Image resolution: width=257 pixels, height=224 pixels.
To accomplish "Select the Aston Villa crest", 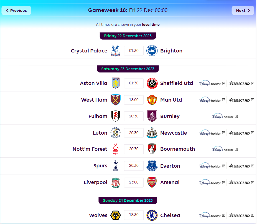I will (116, 83).
